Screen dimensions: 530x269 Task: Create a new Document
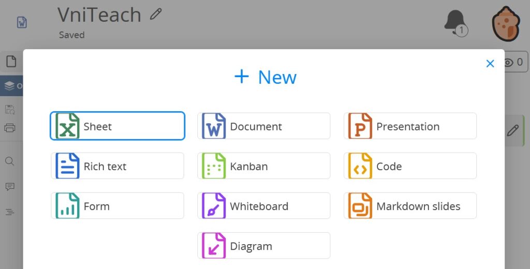coord(263,126)
